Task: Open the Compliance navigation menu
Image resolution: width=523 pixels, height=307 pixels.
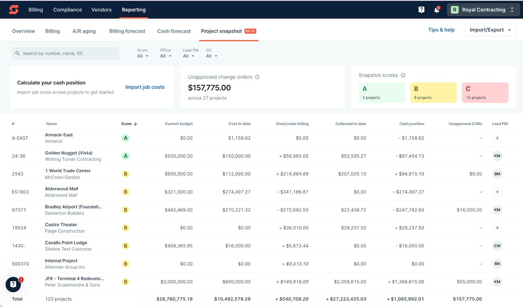Action: 68,10
